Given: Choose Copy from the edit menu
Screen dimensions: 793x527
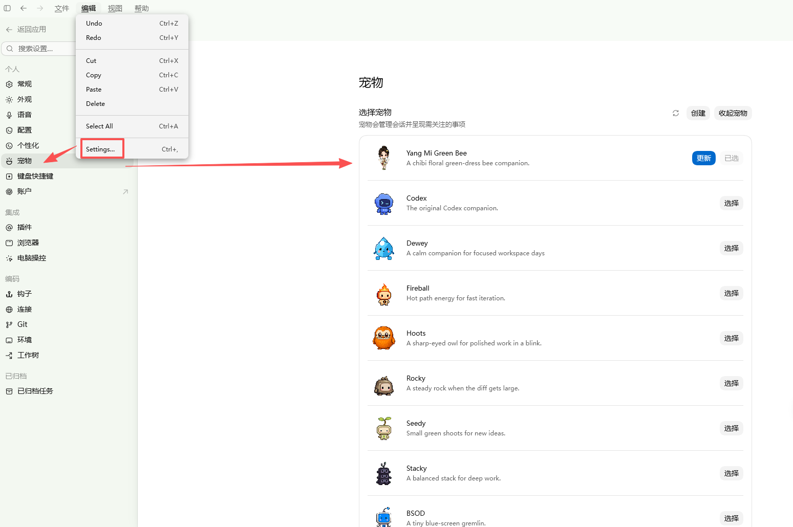Looking at the screenshot, I should click(x=132, y=75).
